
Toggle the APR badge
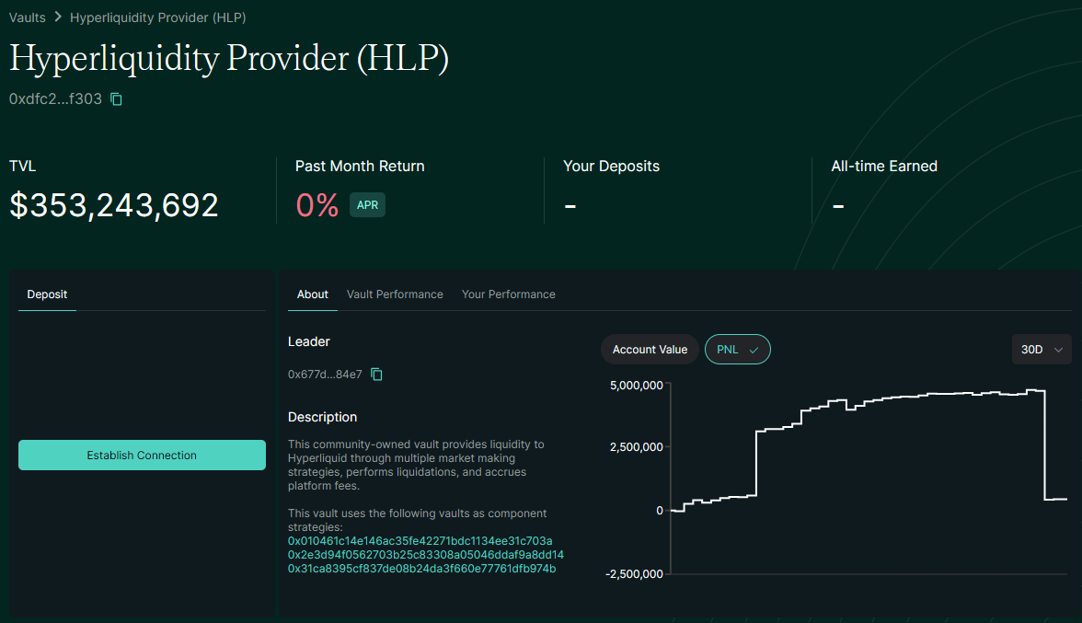tap(367, 205)
